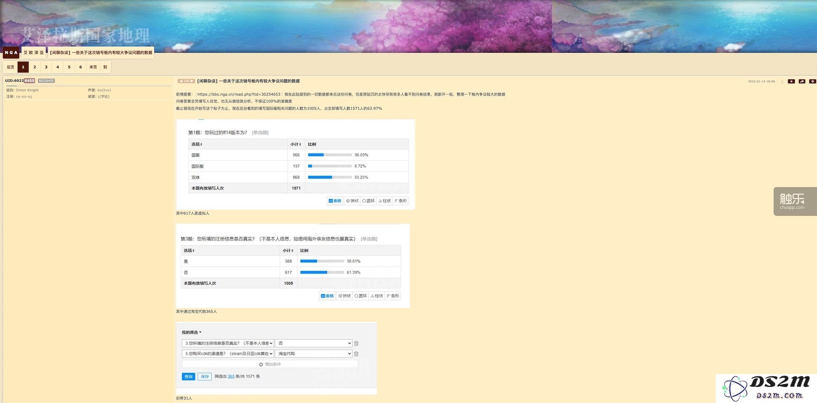Sort question 3 table by 小计 column
Screen dimensions: 817x403
pyautogui.click(x=288, y=250)
